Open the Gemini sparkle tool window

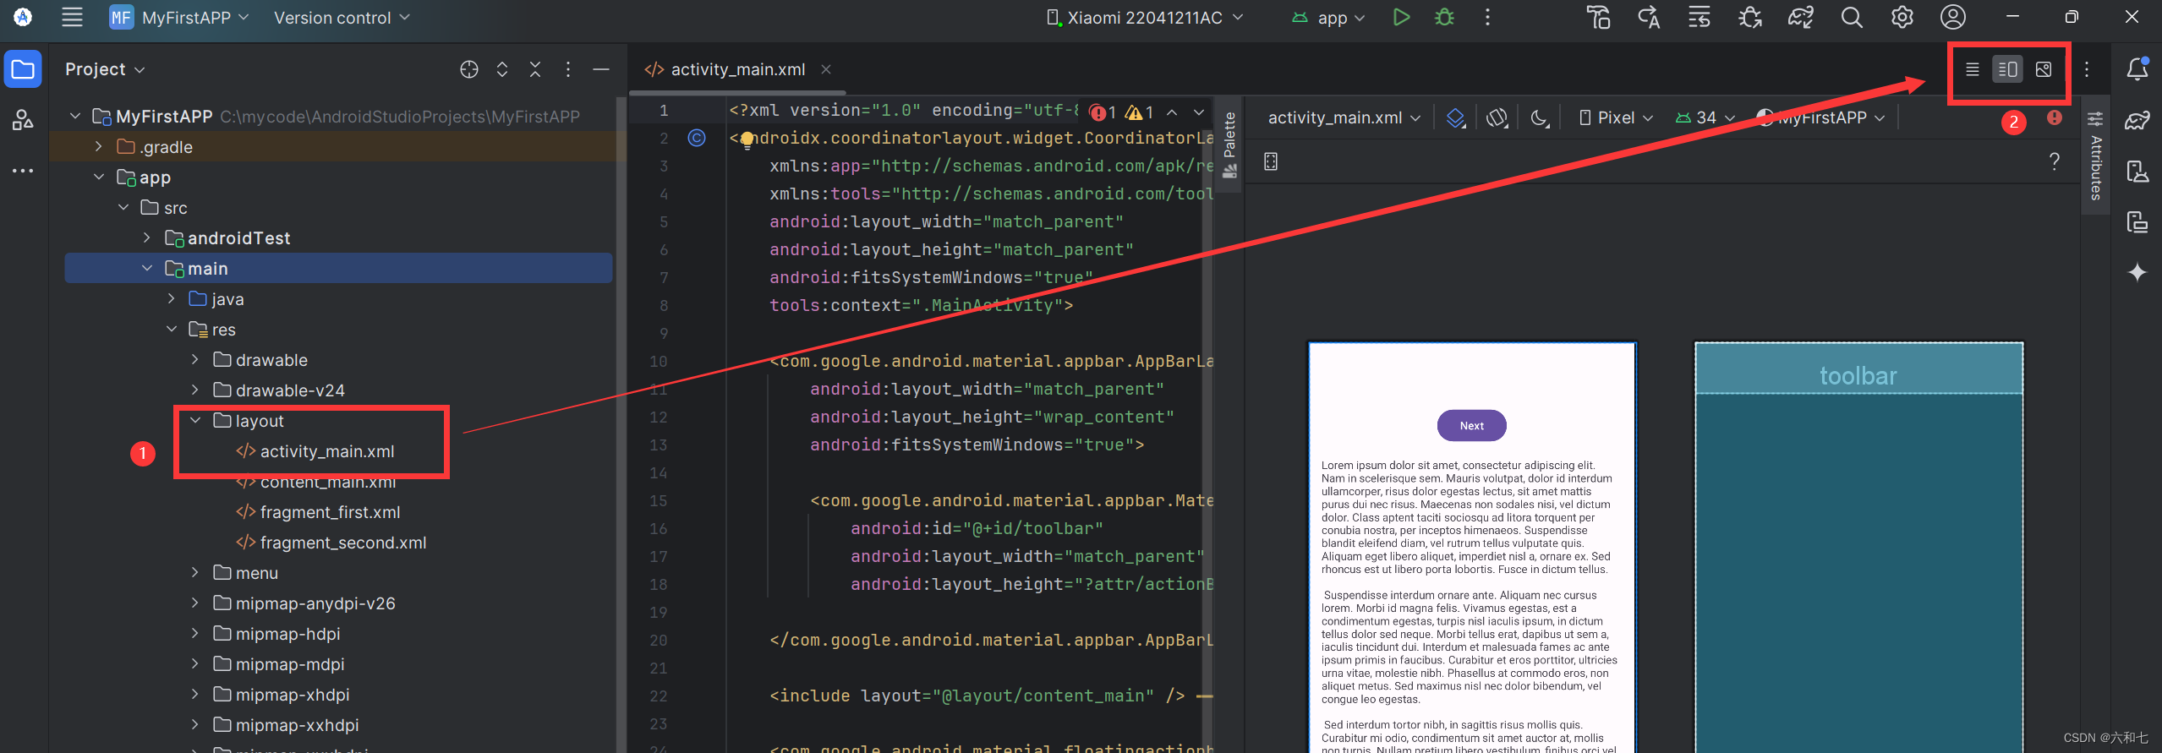coord(2137,272)
